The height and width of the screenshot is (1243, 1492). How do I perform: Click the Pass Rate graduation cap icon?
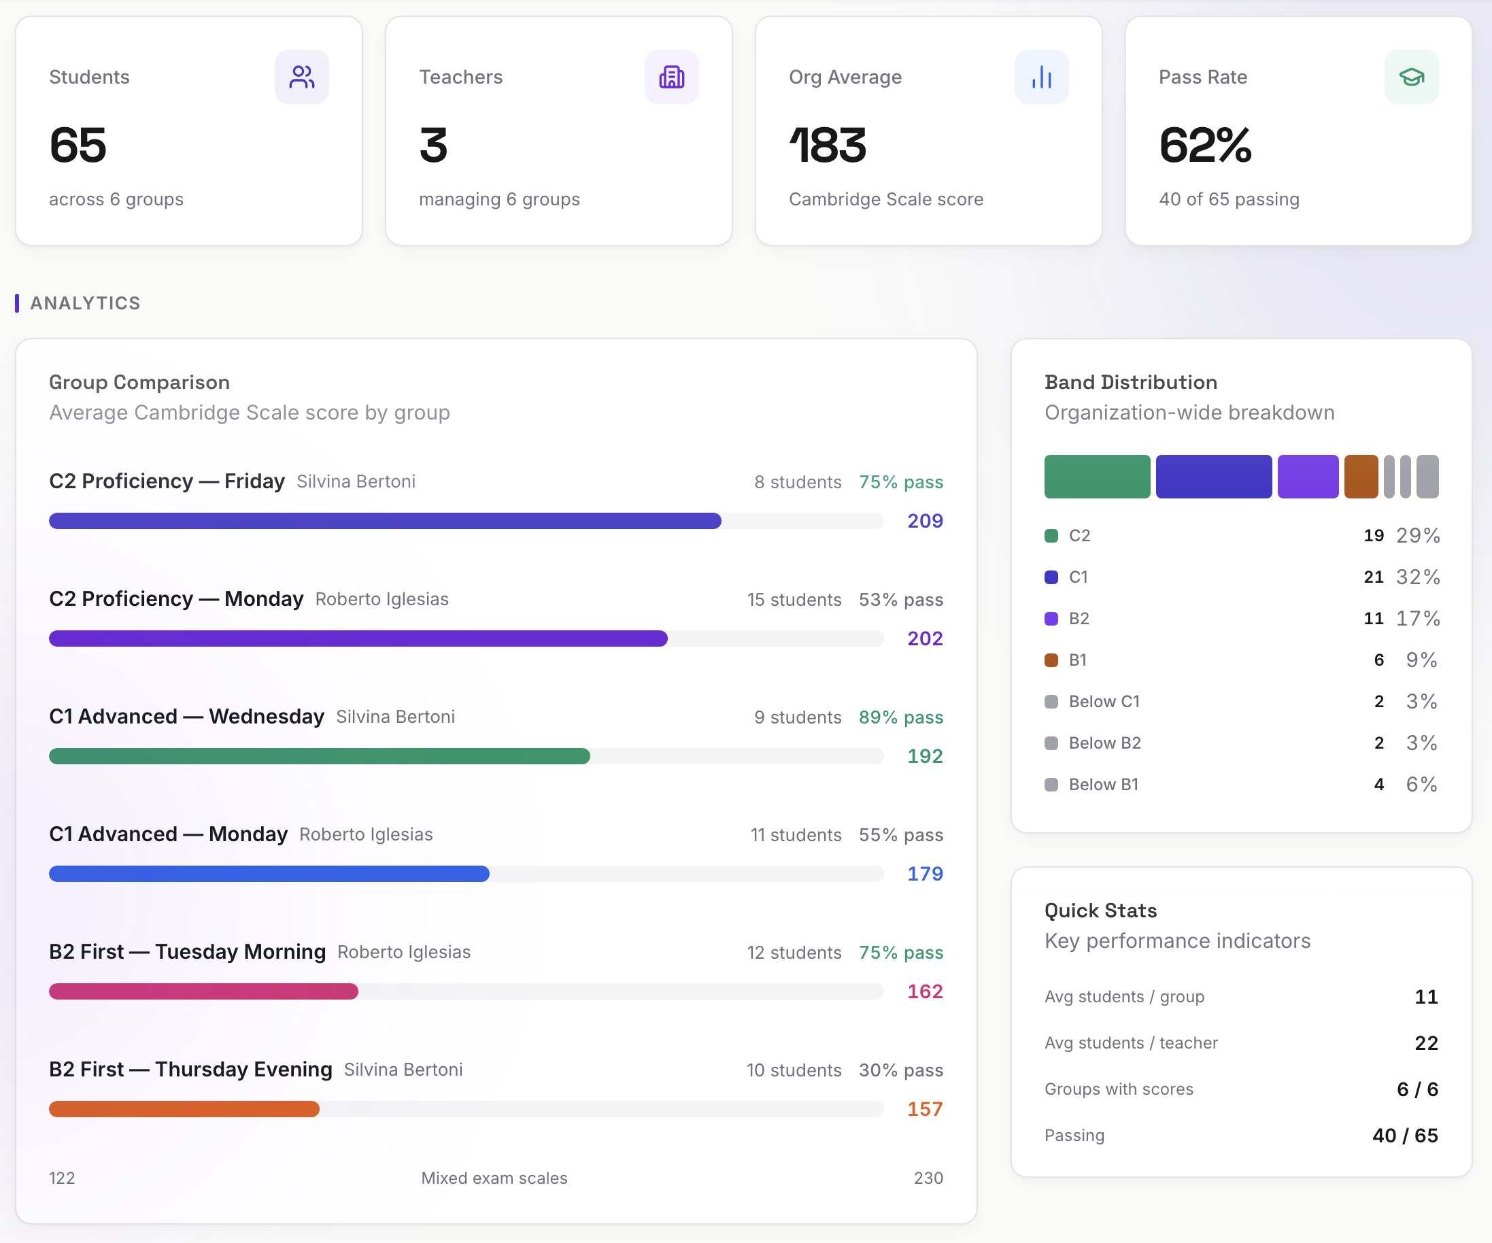click(1412, 77)
